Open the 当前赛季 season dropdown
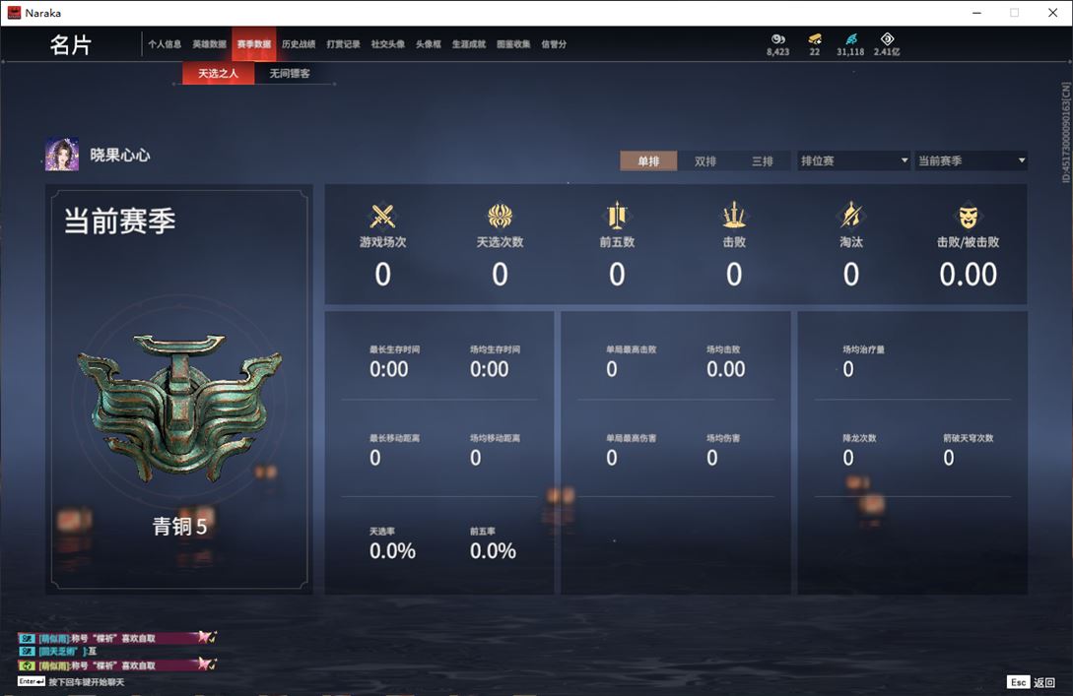 pos(972,160)
